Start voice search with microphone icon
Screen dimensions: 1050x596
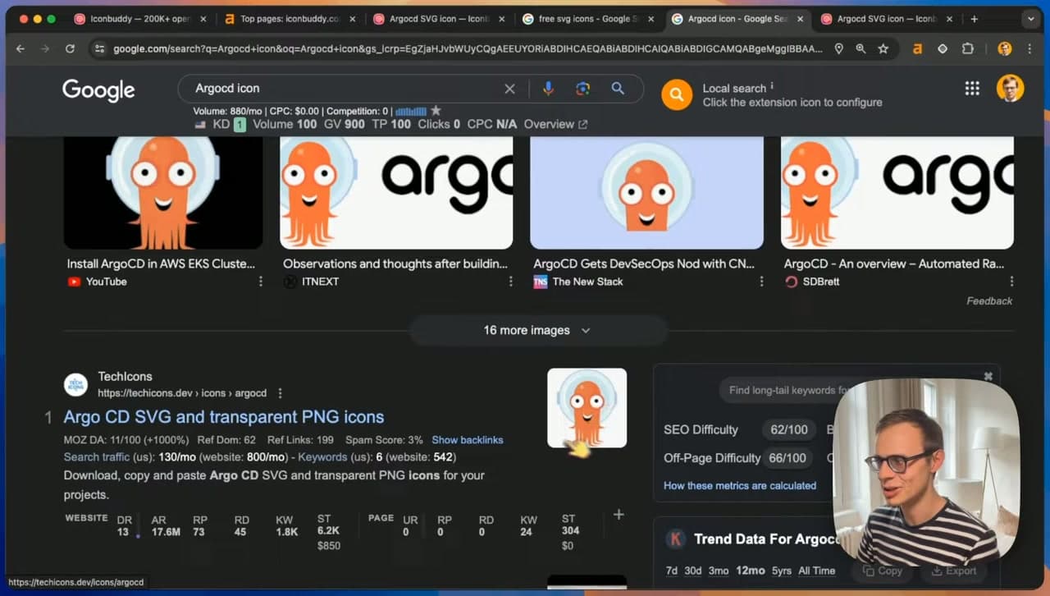coord(548,89)
